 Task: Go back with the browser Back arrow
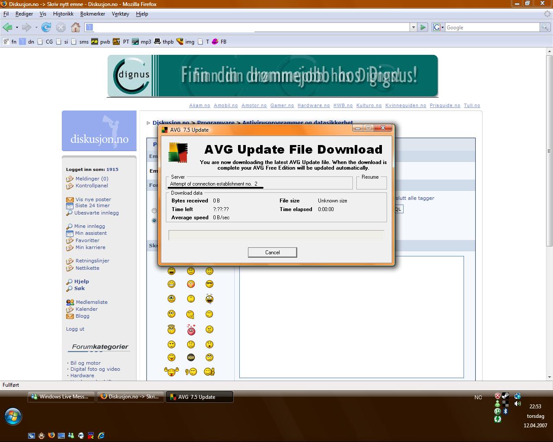tap(7, 27)
